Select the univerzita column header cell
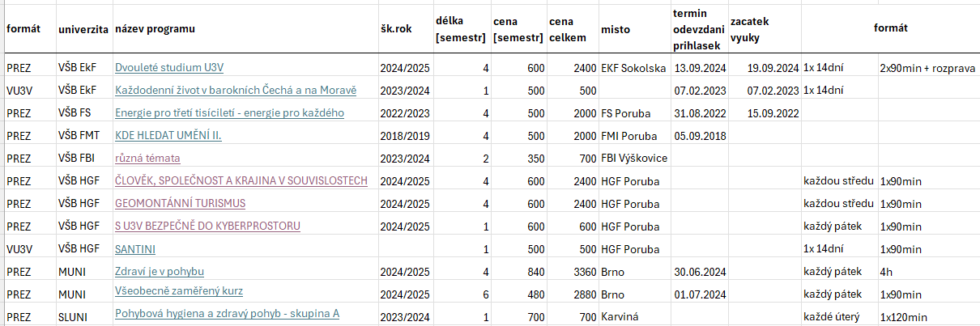Image resolution: width=980 pixels, height=326 pixels. tap(83, 30)
